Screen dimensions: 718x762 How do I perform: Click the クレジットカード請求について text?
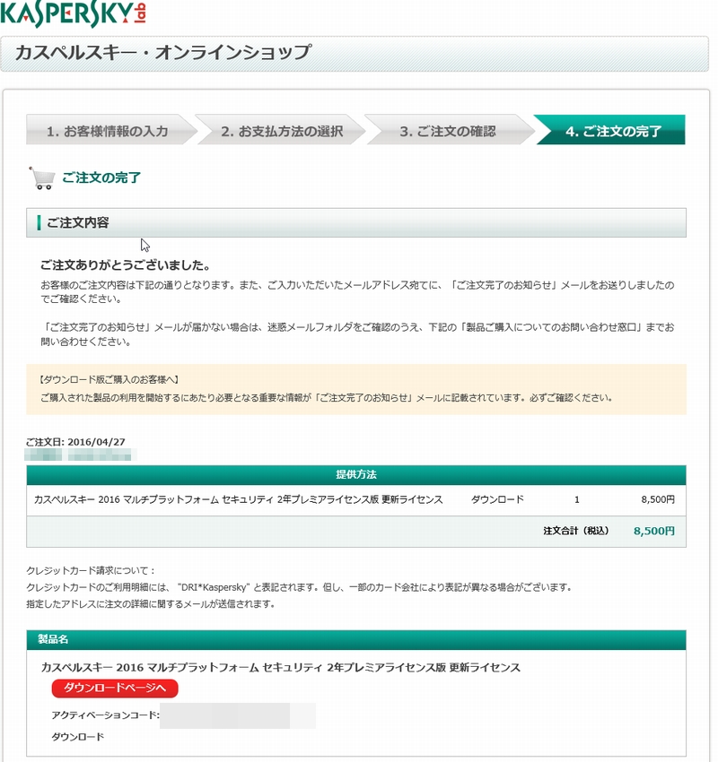[91, 570]
